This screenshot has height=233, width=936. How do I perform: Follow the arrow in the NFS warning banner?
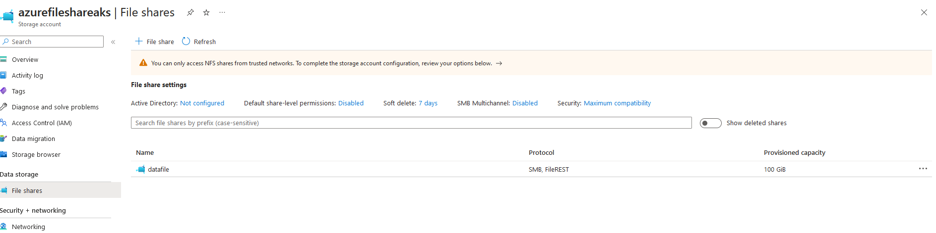[x=499, y=63]
